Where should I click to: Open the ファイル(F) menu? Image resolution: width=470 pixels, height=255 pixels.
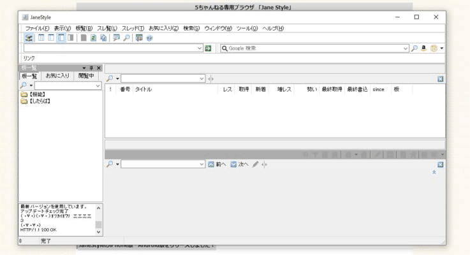pyautogui.click(x=37, y=28)
